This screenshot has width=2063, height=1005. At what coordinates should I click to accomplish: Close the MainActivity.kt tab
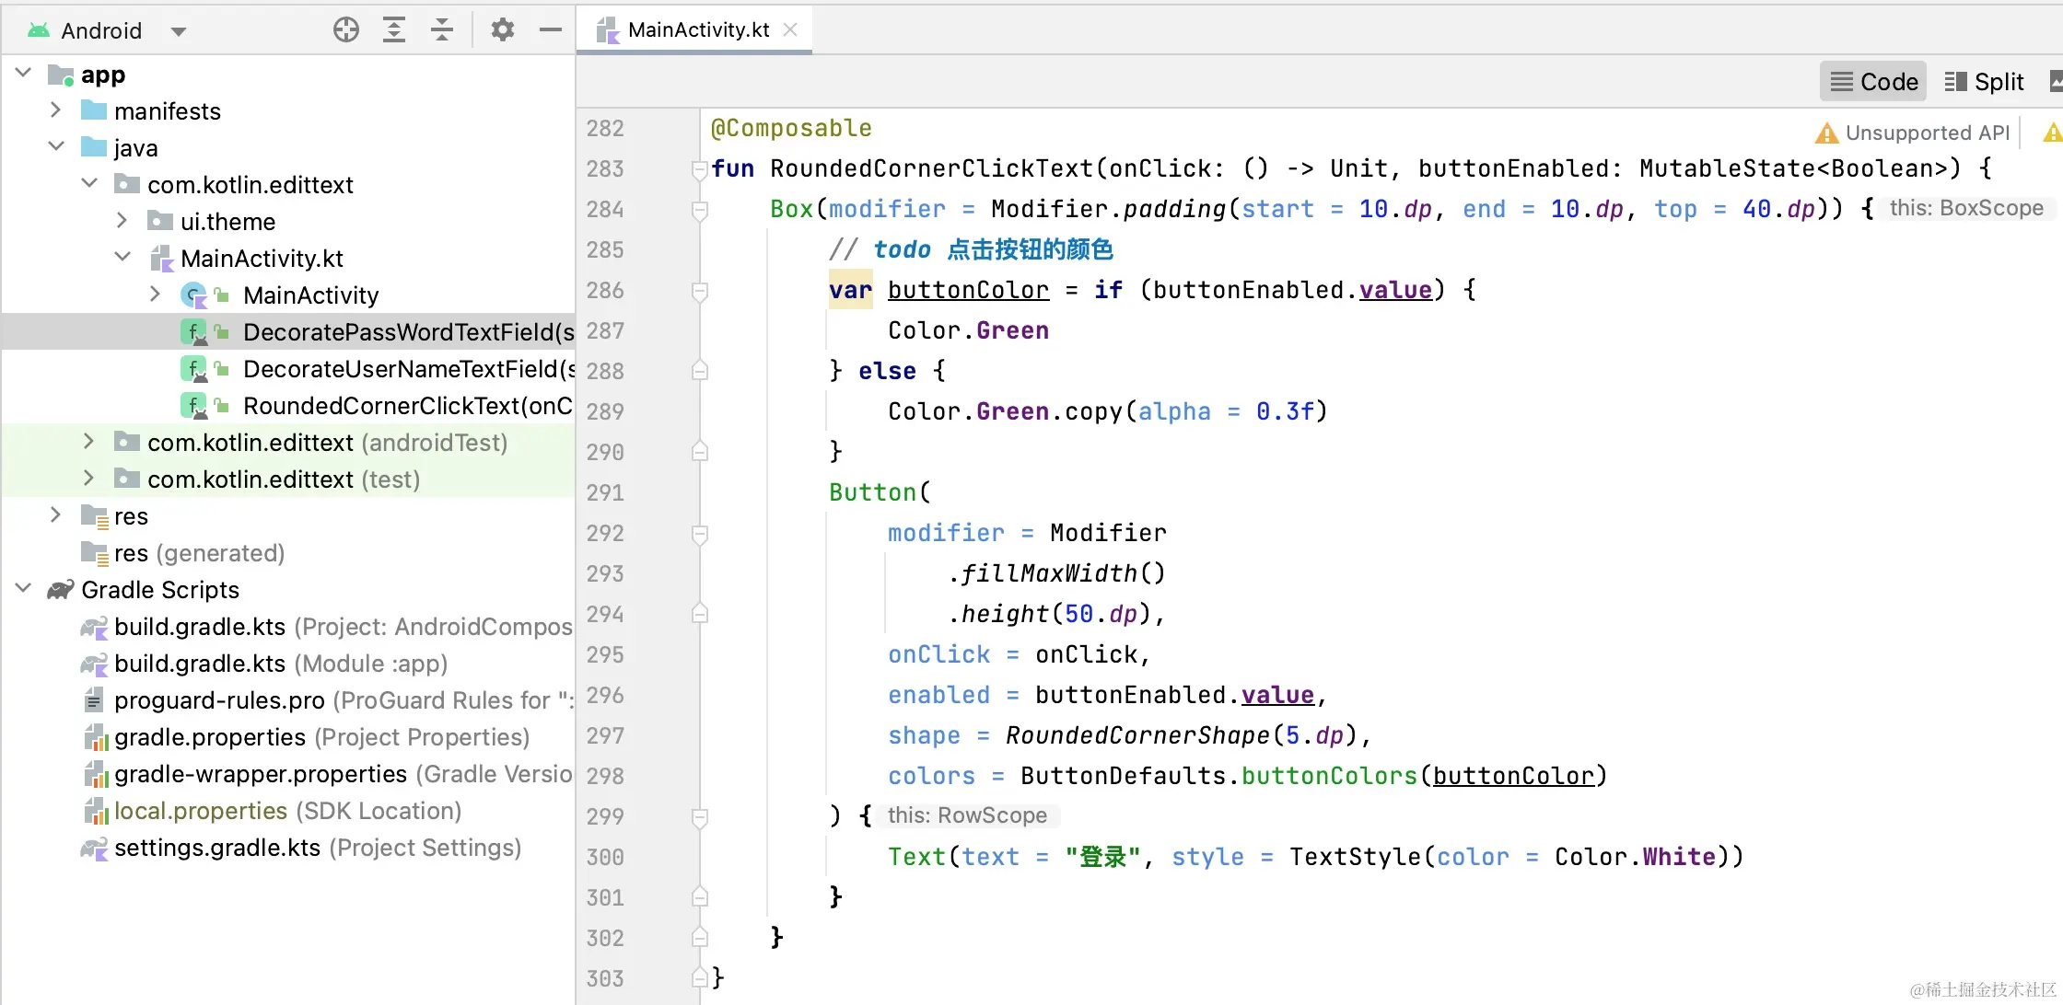pos(790,30)
